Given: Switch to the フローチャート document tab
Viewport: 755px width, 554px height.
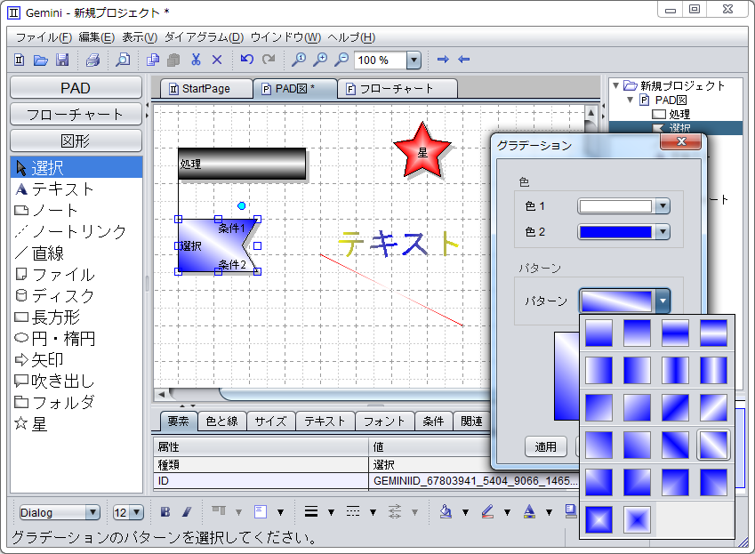Looking at the screenshot, I should [x=397, y=89].
